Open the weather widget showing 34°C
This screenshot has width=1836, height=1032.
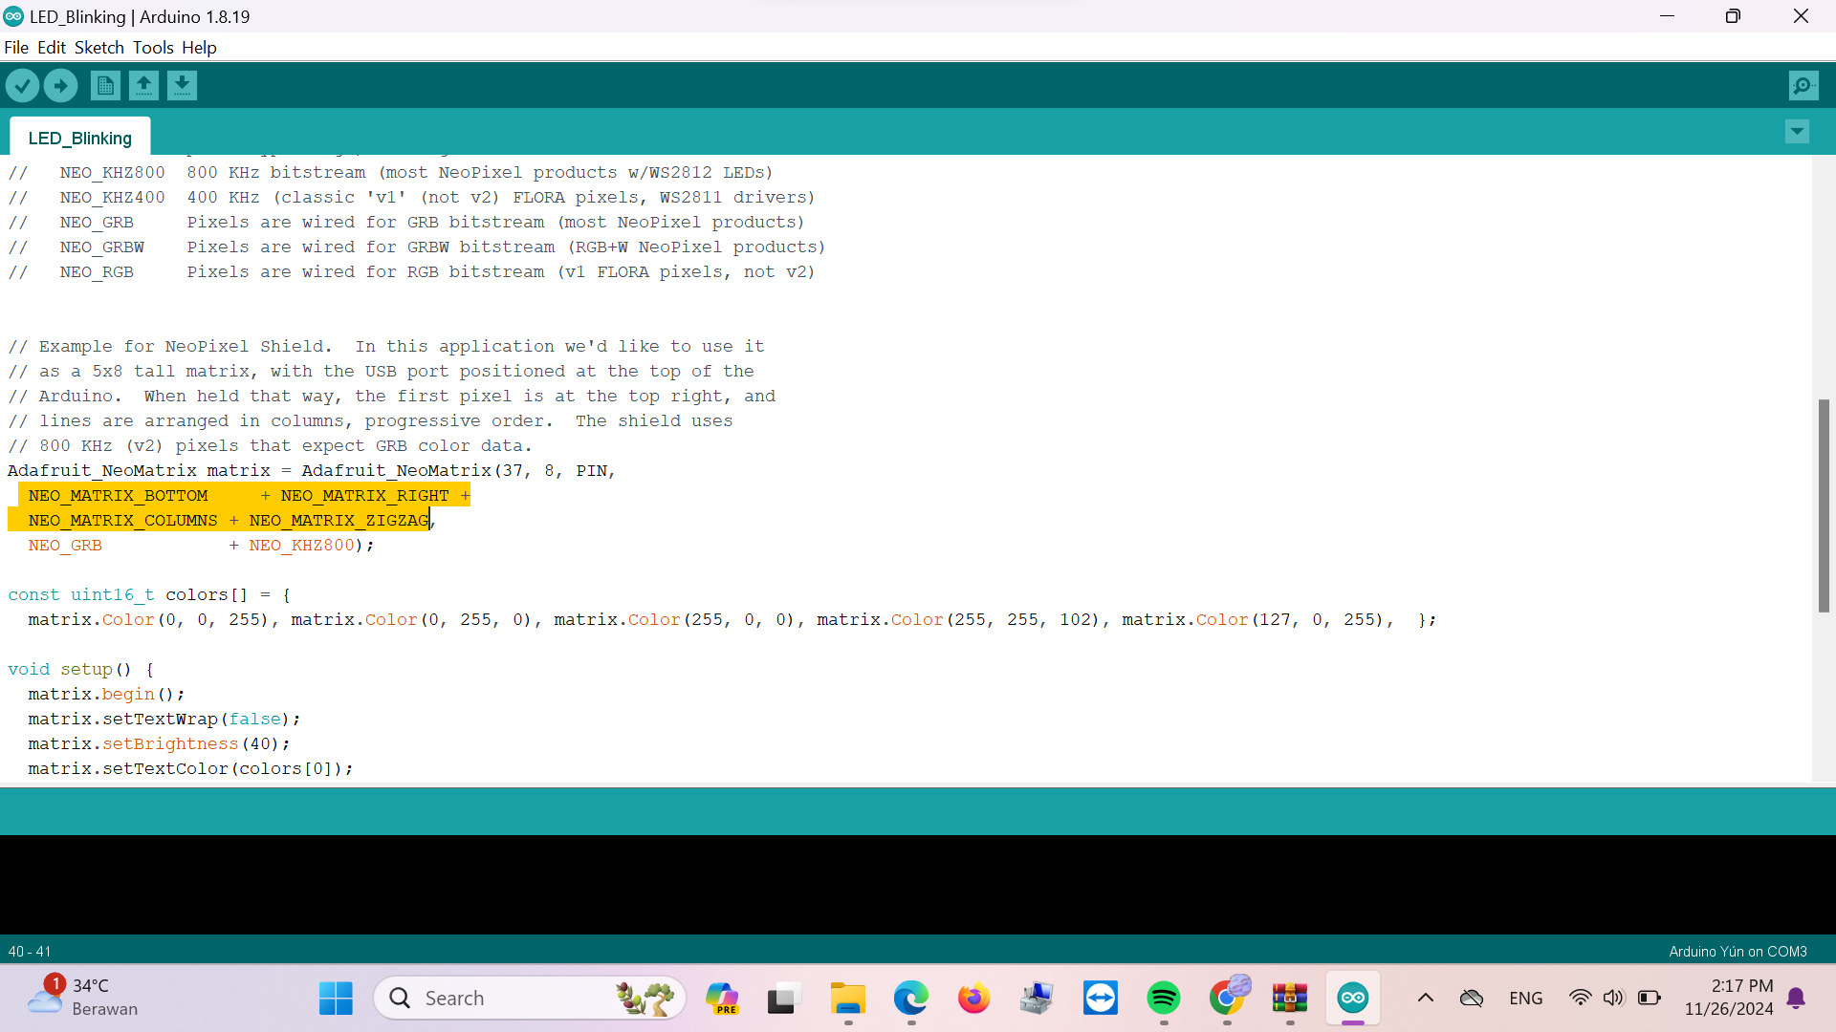click(82, 998)
